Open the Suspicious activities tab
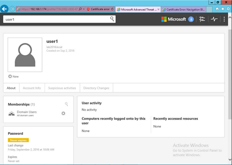The image size is (232, 165). [62, 88]
